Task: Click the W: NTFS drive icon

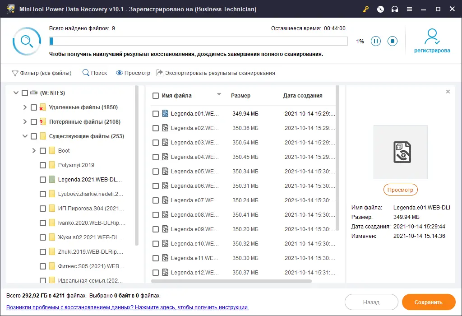Action: pos(34,93)
